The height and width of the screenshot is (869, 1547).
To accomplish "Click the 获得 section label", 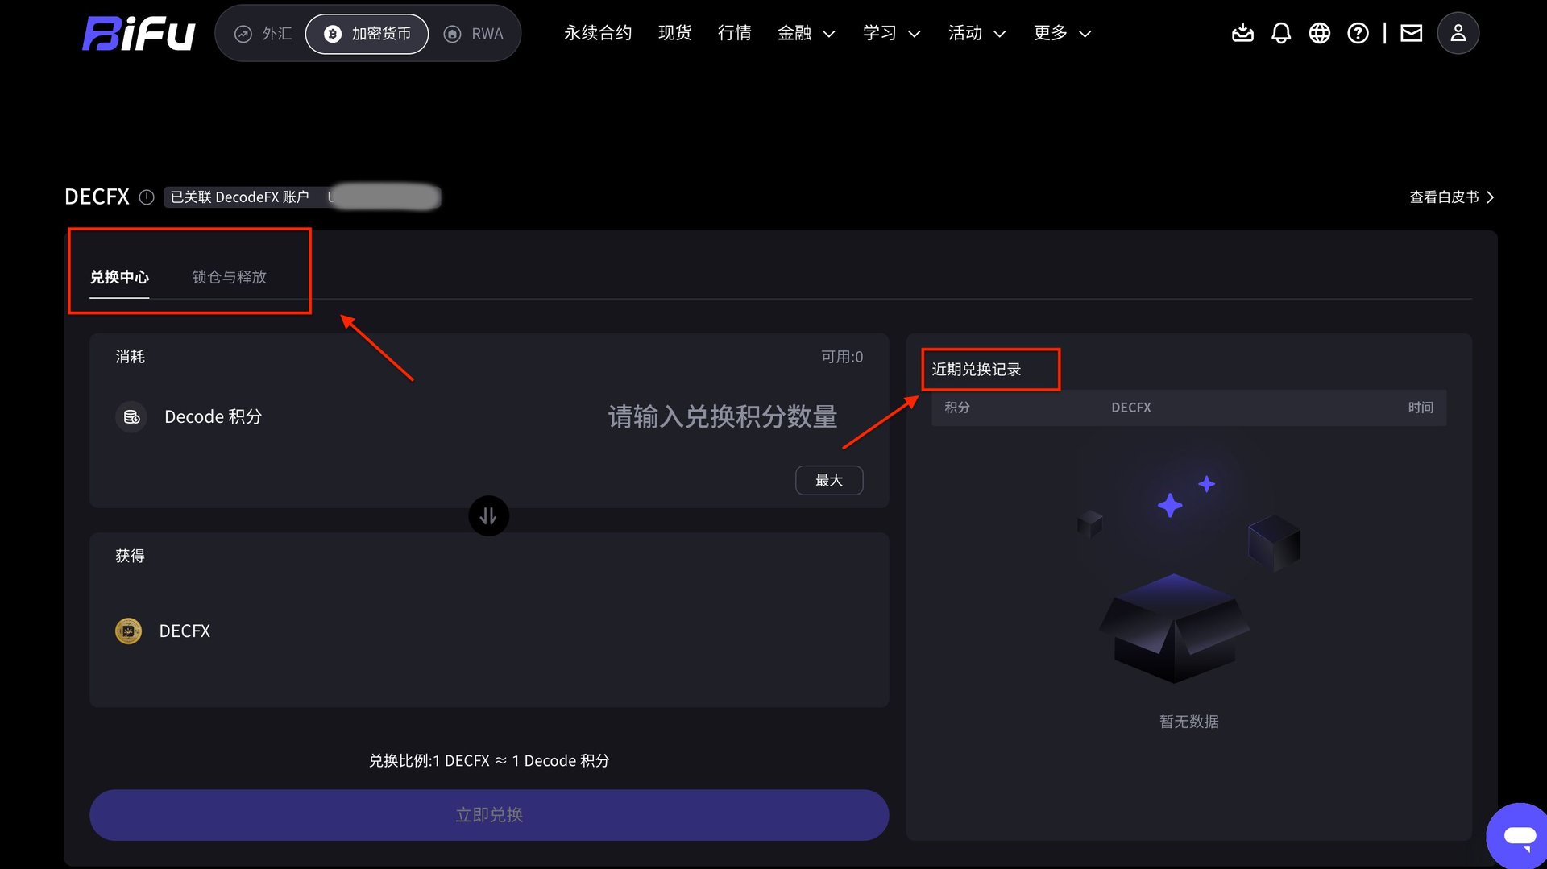I will click(131, 556).
